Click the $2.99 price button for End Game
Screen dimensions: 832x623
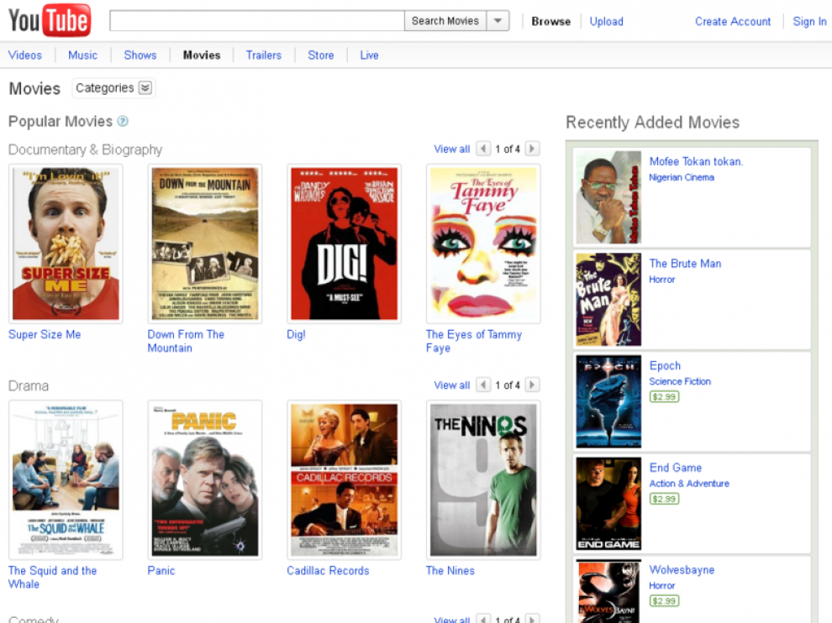[664, 499]
